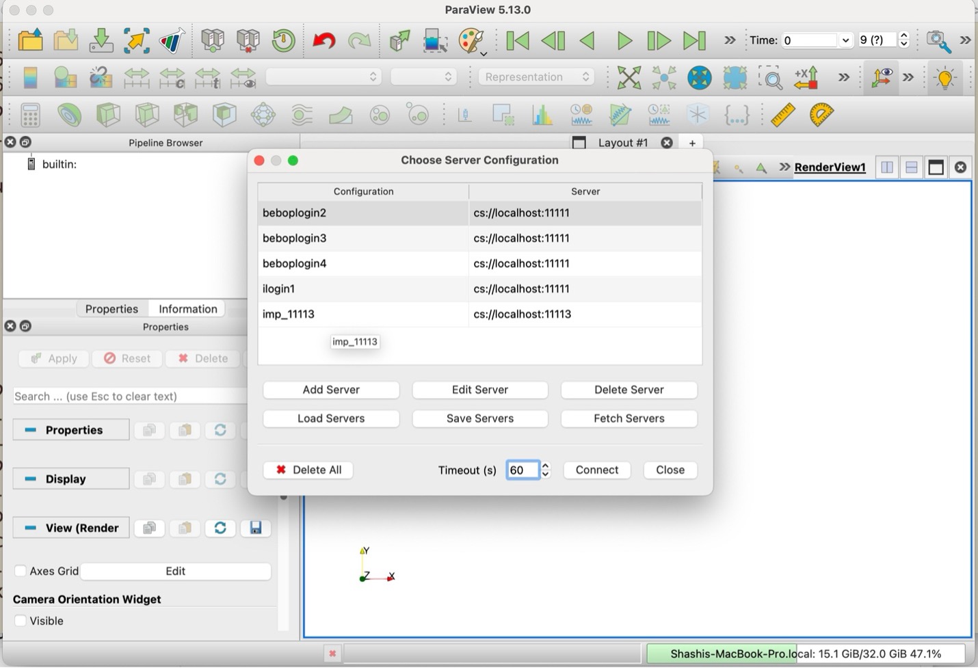Click the Play animation button
The height and width of the screenshot is (670, 978).
coord(624,41)
